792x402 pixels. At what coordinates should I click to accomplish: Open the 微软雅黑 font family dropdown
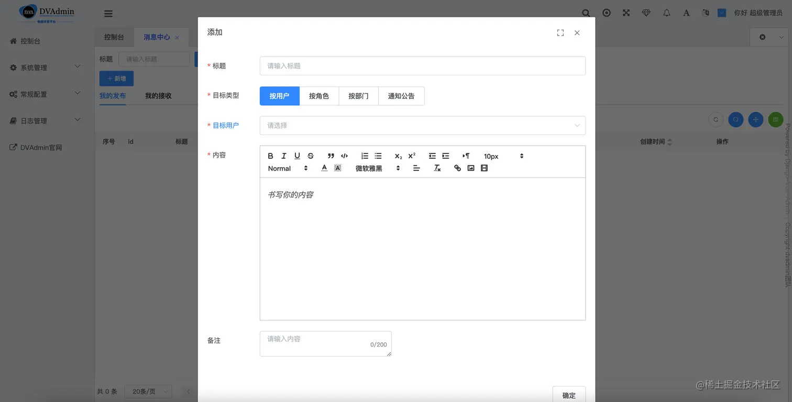click(372, 169)
